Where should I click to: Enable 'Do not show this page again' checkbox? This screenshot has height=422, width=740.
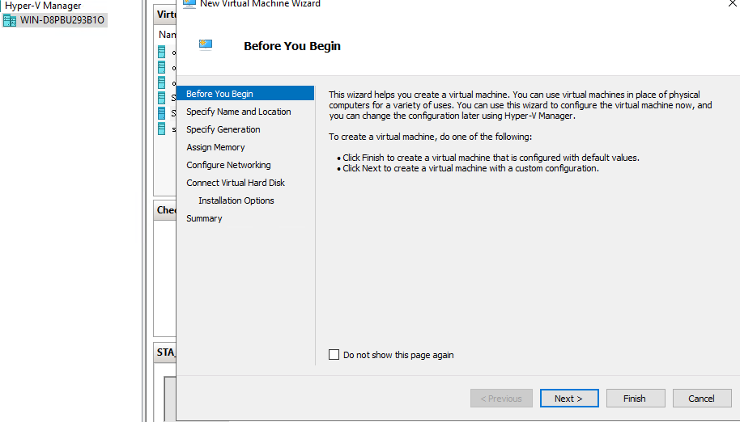pos(334,355)
